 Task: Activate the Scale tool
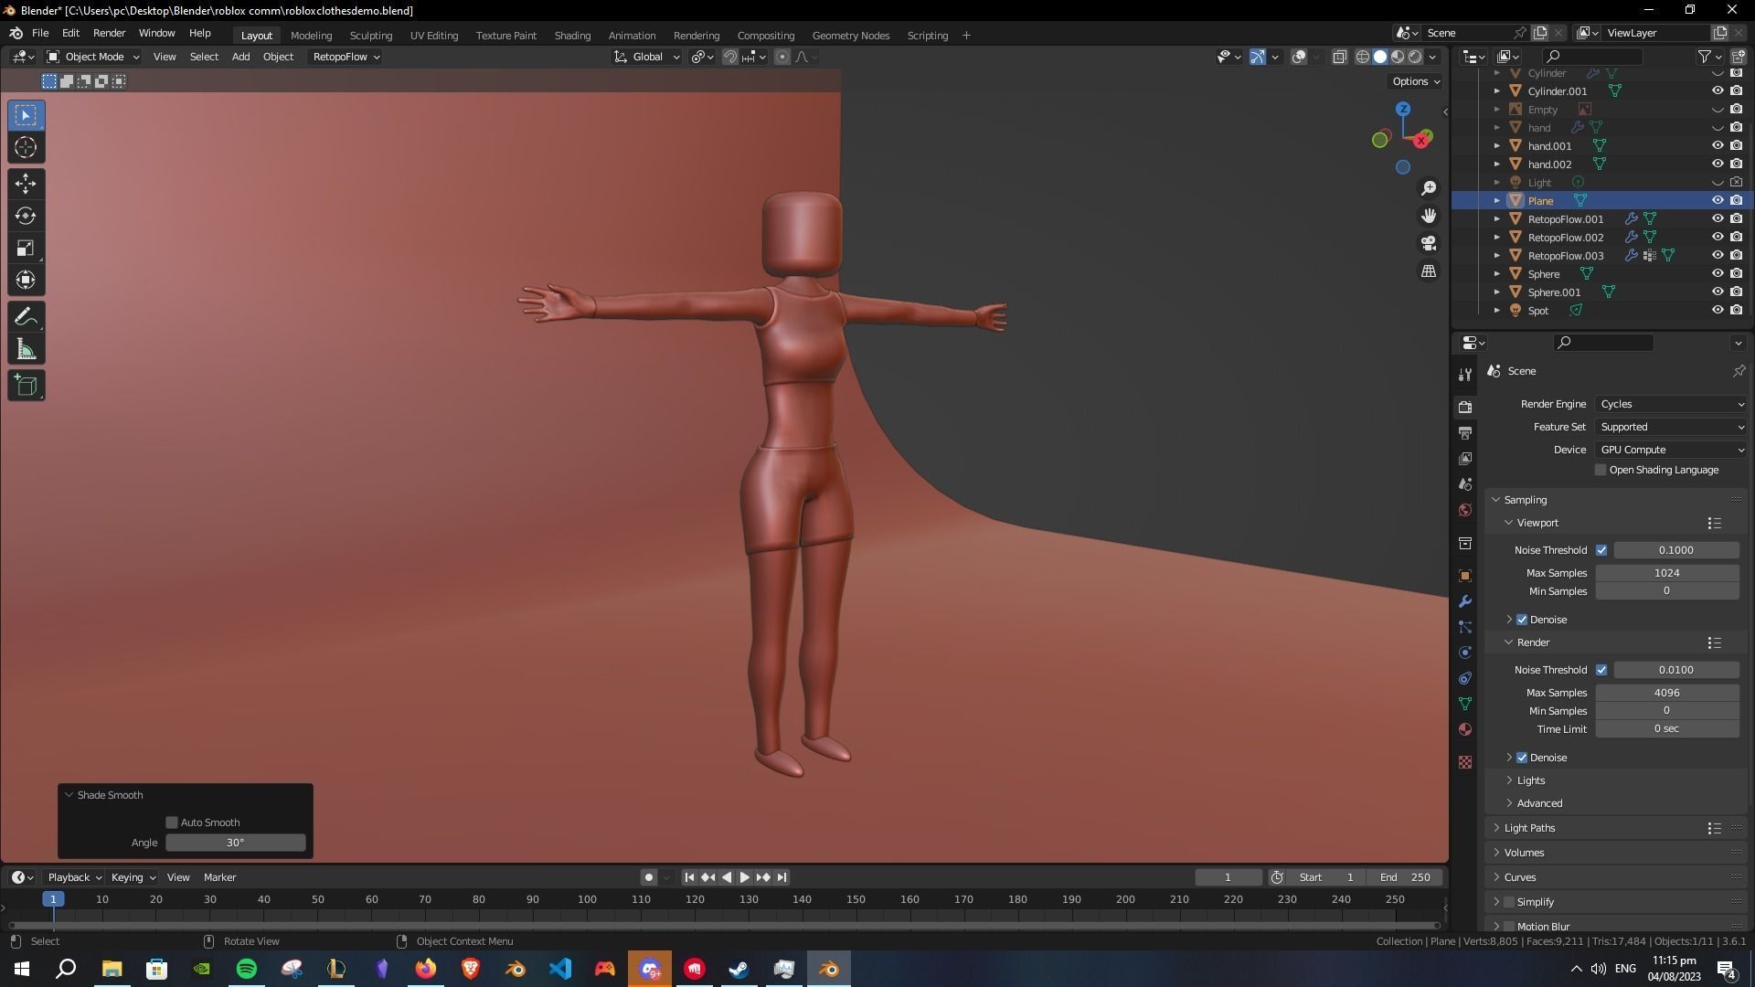tap(26, 248)
